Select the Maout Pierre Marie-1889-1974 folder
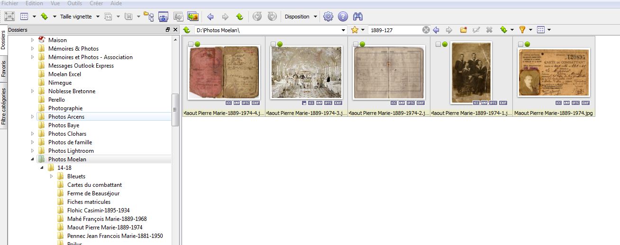Screen dimensions: 620x245 coord(105,227)
